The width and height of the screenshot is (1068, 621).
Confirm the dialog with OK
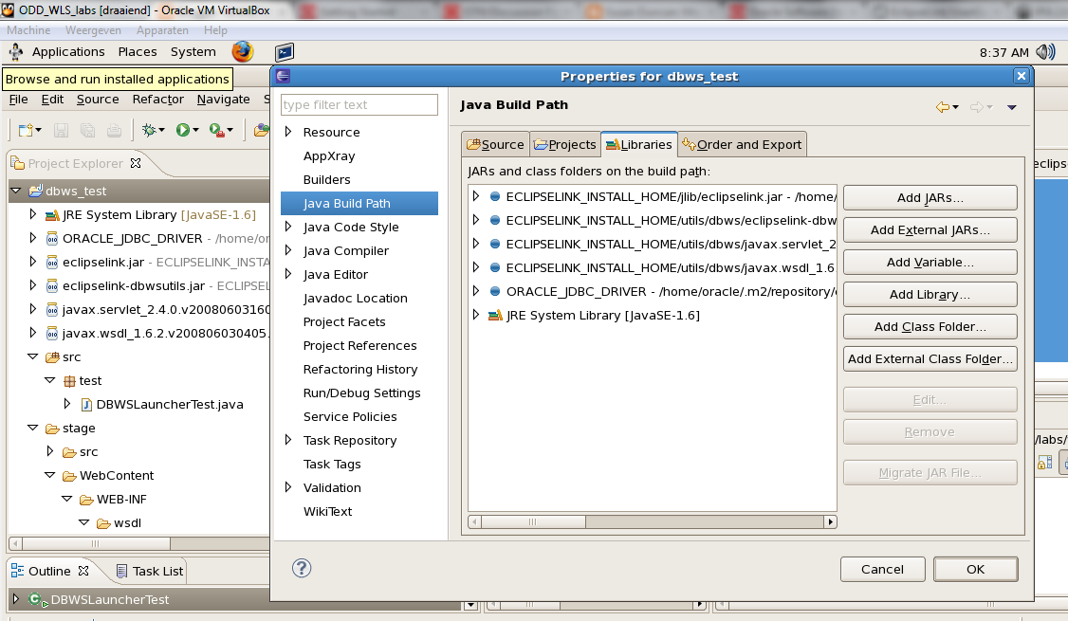coord(975,569)
